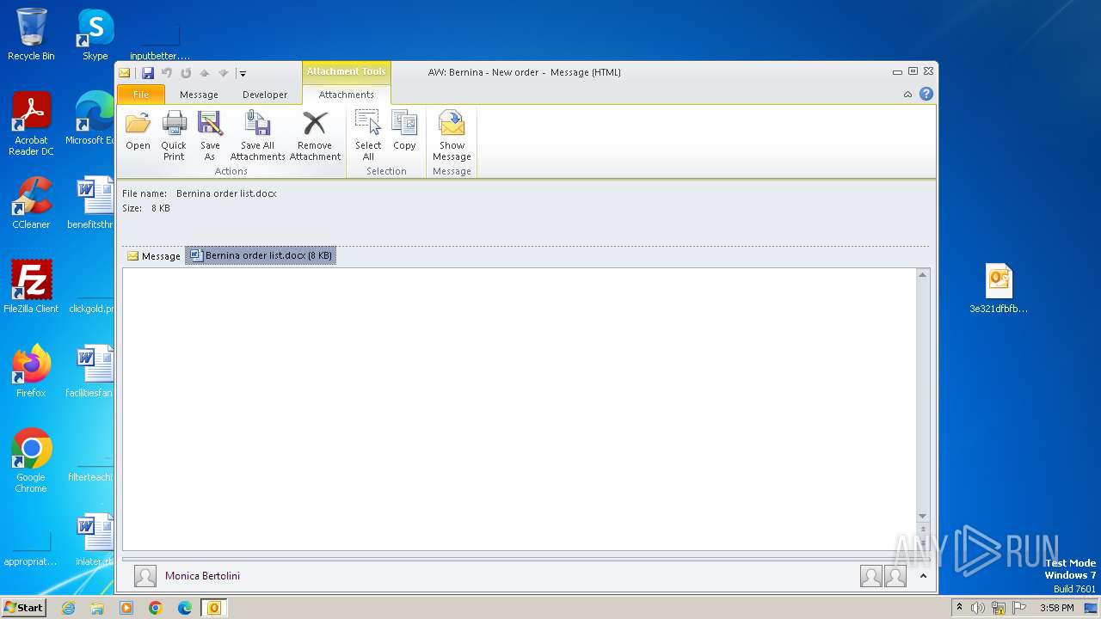Screen dimensions: 1101x619
Task: Switch to the Message ribbon tab
Action: (x=199, y=95)
